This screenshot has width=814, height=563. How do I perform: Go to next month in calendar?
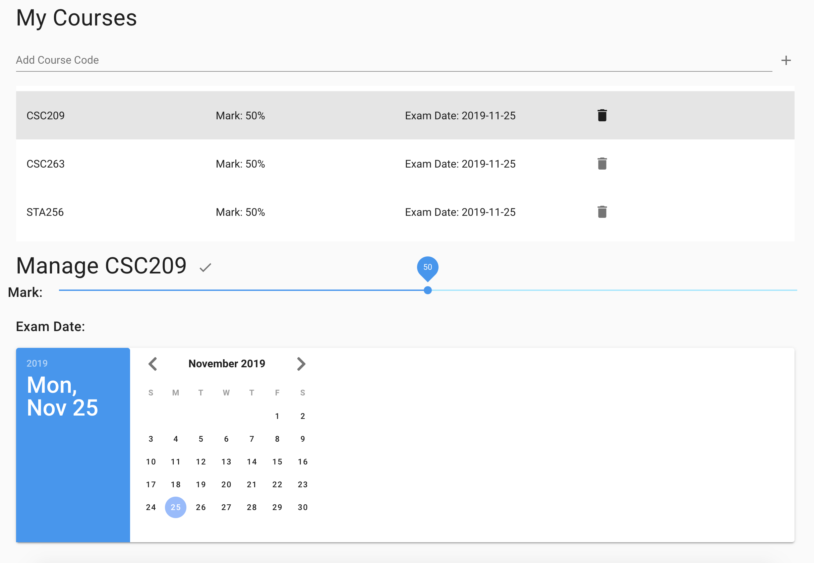pos(301,364)
